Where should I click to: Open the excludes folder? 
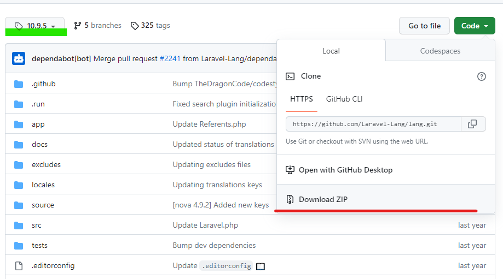(x=46, y=164)
